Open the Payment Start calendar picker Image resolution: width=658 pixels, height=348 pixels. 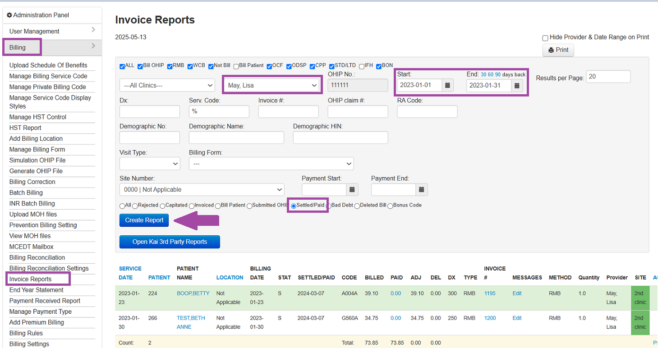click(x=352, y=189)
